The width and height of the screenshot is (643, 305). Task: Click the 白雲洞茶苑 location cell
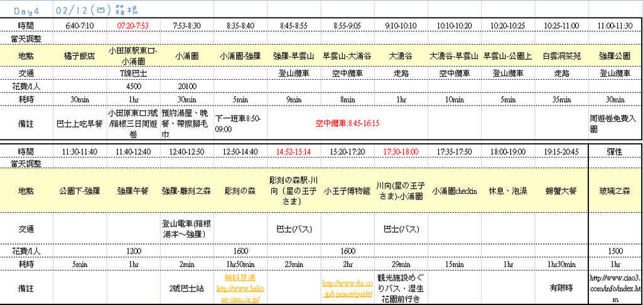(561, 56)
